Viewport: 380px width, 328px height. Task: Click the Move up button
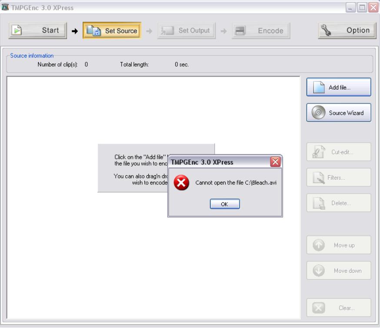point(339,245)
